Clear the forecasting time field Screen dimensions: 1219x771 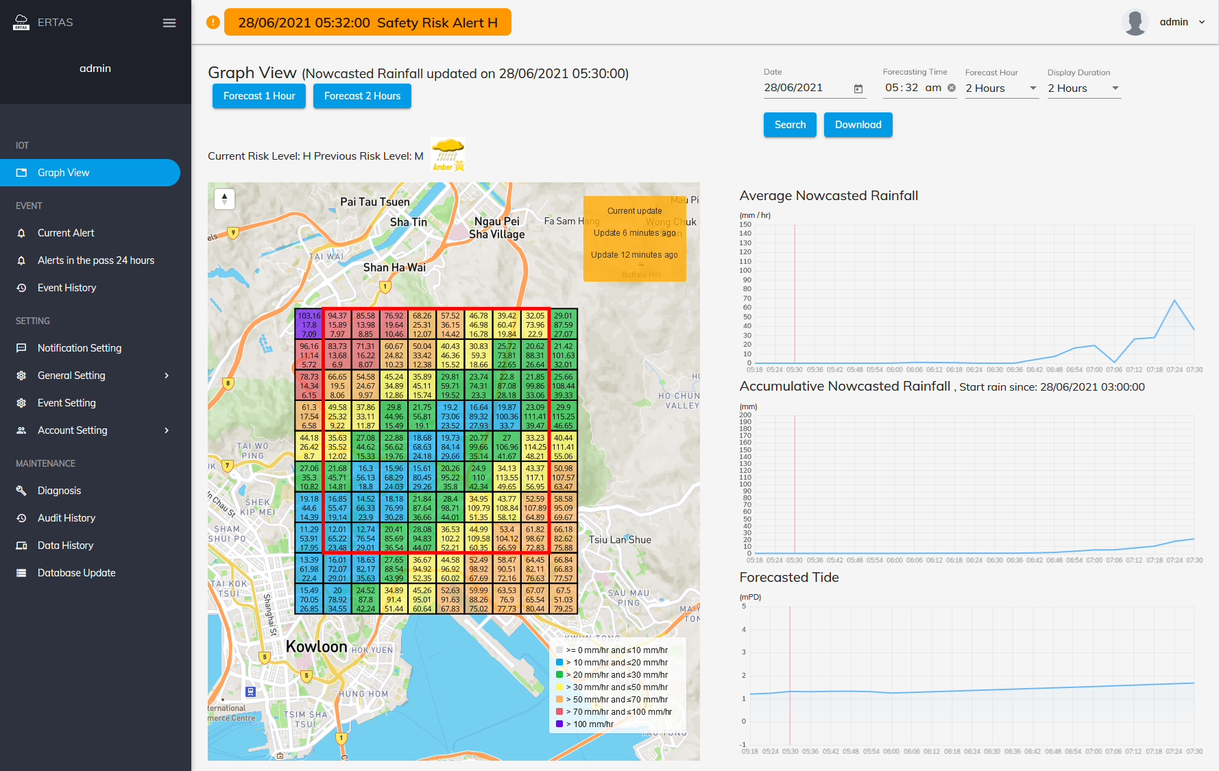(x=952, y=88)
